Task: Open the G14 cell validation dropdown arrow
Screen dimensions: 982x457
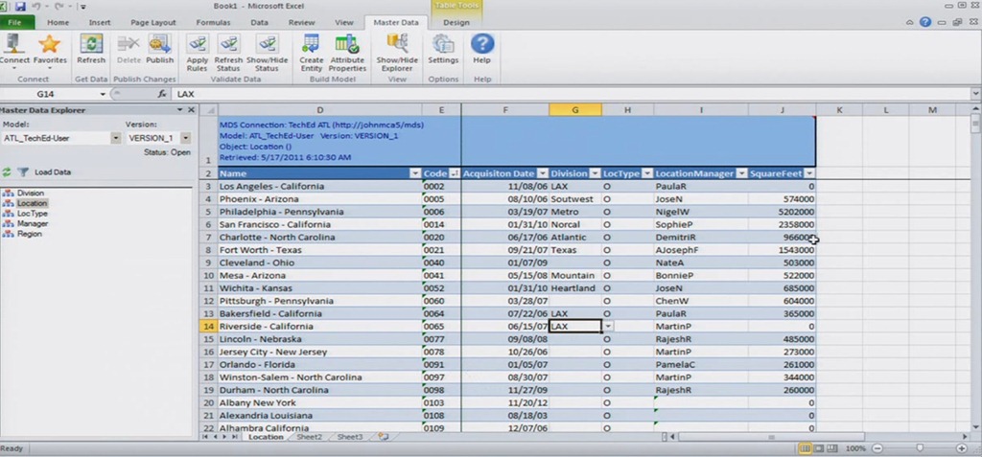Action: [607, 326]
